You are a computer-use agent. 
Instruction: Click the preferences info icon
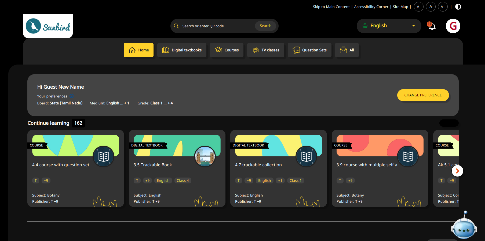(x=72, y=96)
